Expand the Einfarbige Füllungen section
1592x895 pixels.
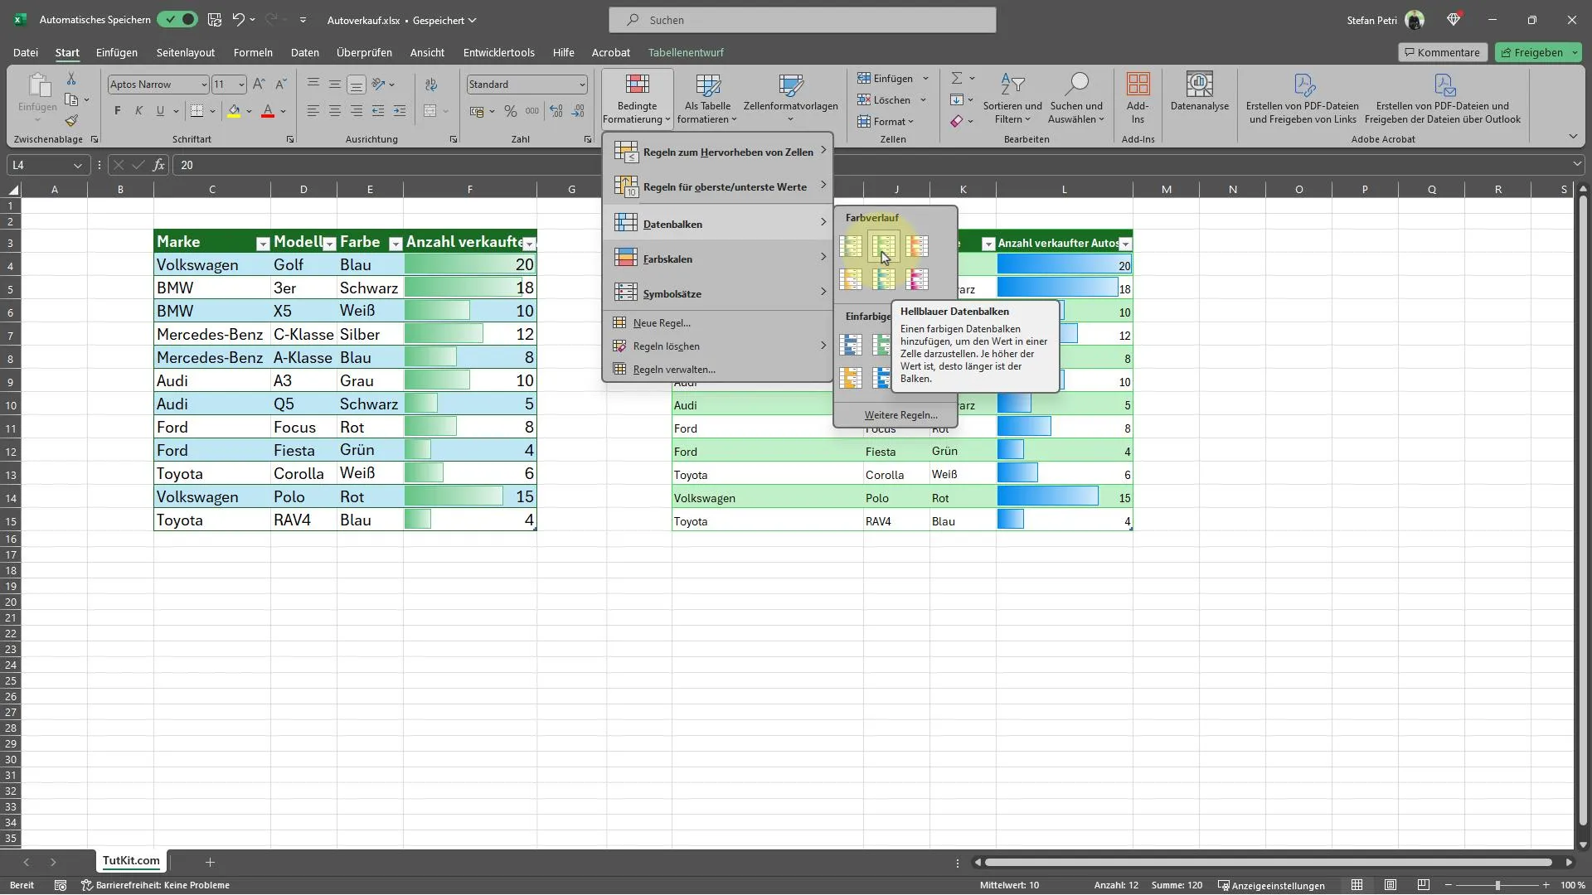[x=867, y=316]
